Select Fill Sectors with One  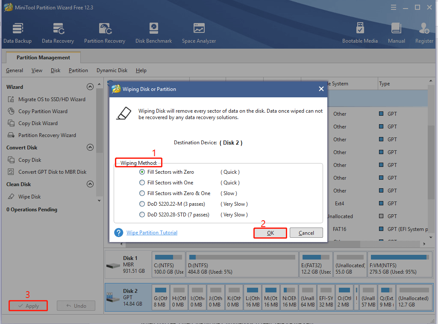[x=142, y=183]
